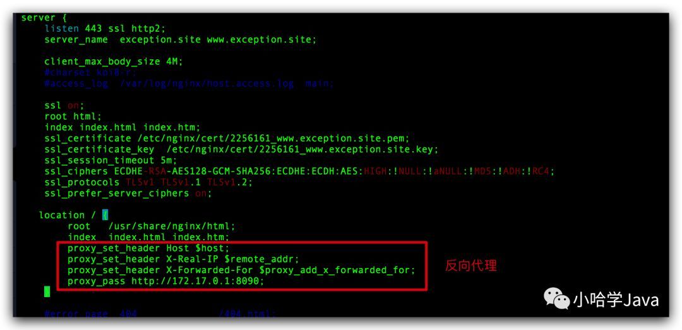Viewport: 682px width, 330px height.
Task: Click proxy_set_header Host $host line
Action: pos(148,248)
